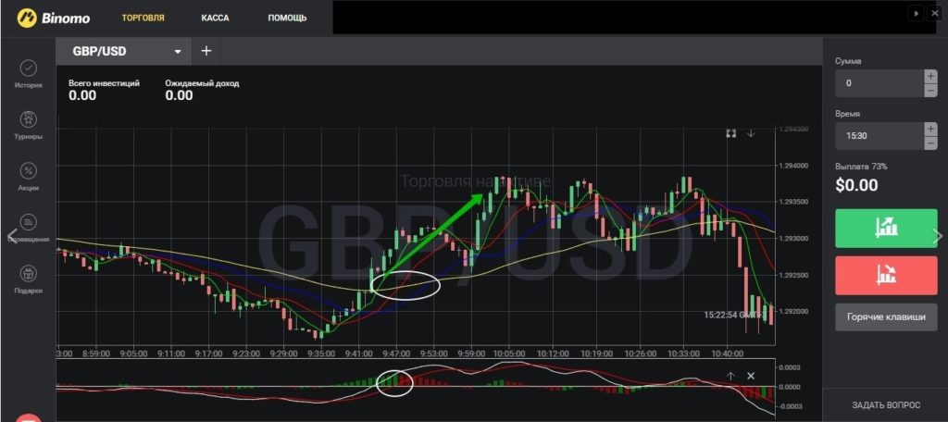Click the 10:05:00 time axis label
948x422 pixels.
point(508,354)
